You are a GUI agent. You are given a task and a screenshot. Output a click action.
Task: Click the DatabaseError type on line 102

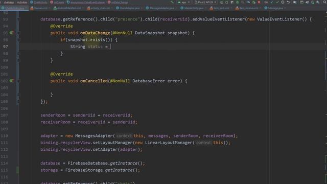tap(149, 81)
